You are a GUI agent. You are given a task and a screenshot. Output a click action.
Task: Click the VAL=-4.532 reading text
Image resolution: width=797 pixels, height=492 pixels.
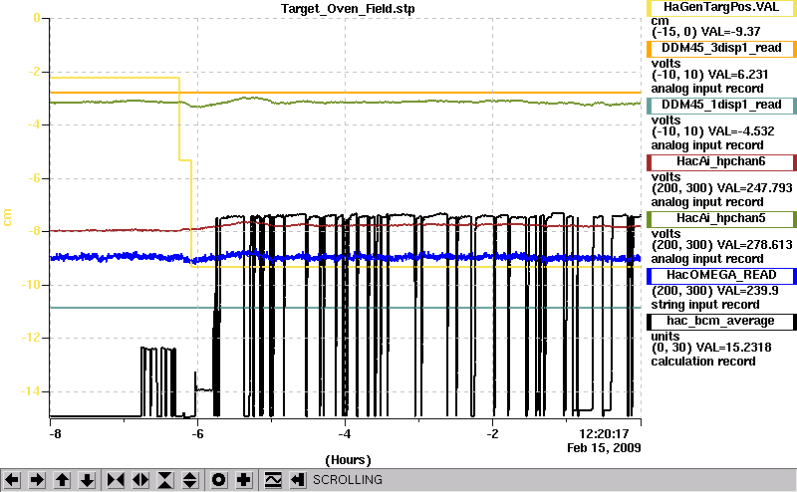[741, 131]
